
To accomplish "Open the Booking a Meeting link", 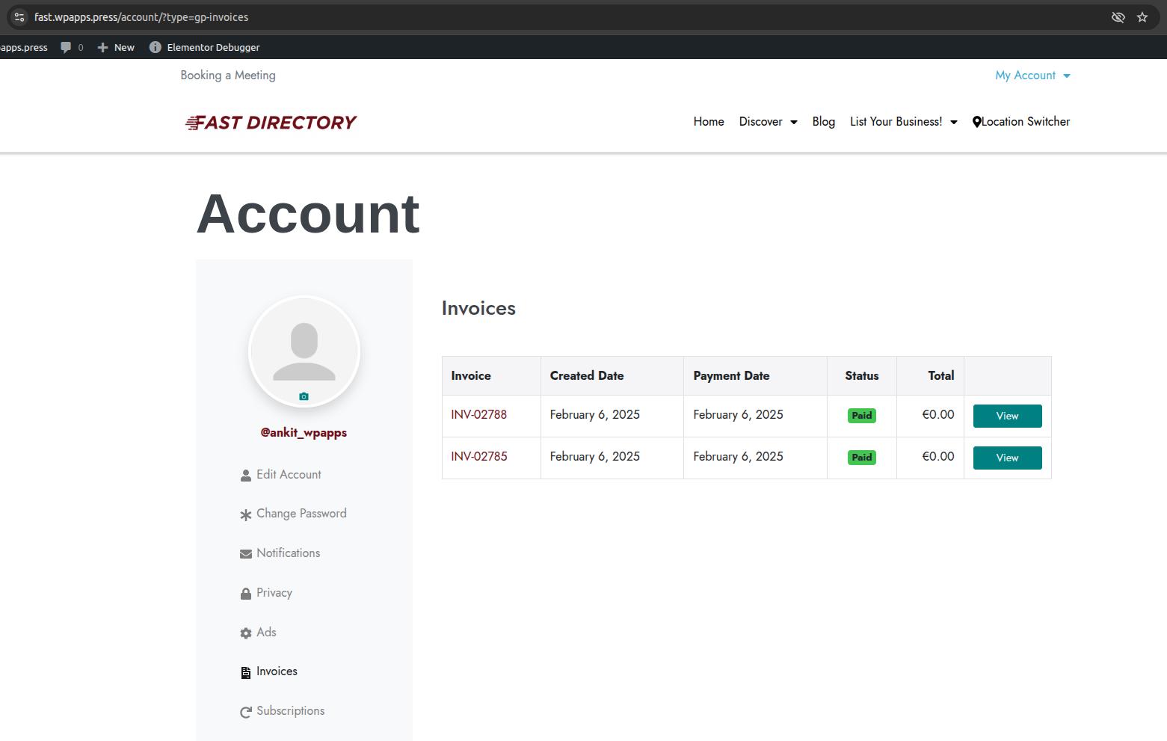I will pyautogui.click(x=228, y=76).
